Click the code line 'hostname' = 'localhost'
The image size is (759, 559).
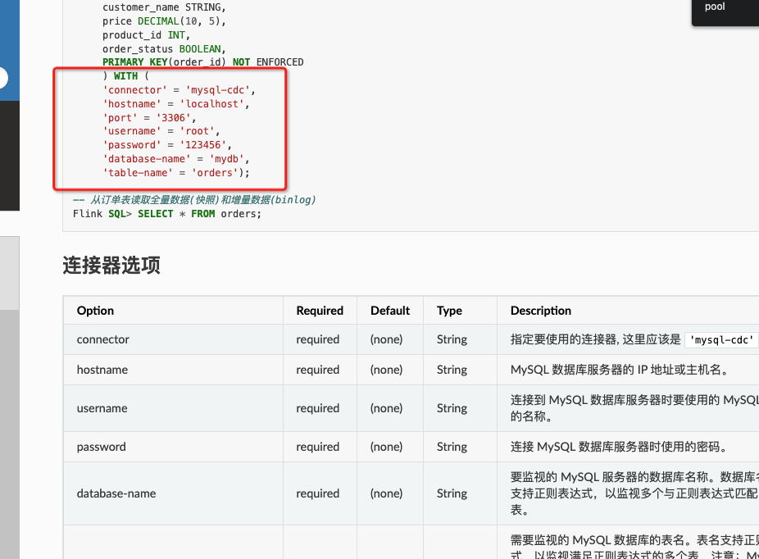[175, 104]
